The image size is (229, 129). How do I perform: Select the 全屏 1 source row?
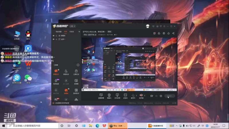coord(66,39)
